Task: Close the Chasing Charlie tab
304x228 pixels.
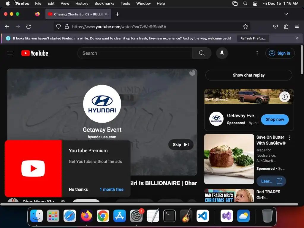Action: [x=106, y=14]
